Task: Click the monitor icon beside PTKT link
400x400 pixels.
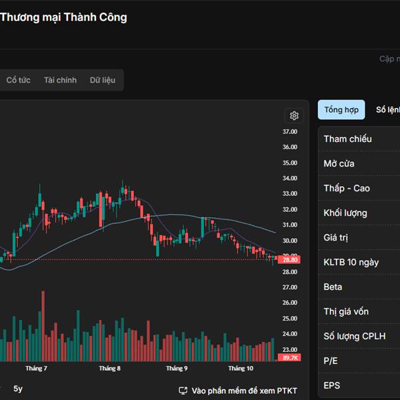Action: coord(183,391)
